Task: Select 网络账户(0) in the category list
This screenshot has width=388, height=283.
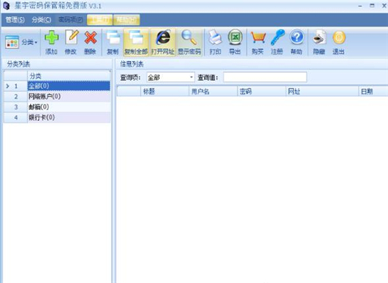Action: point(69,96)
